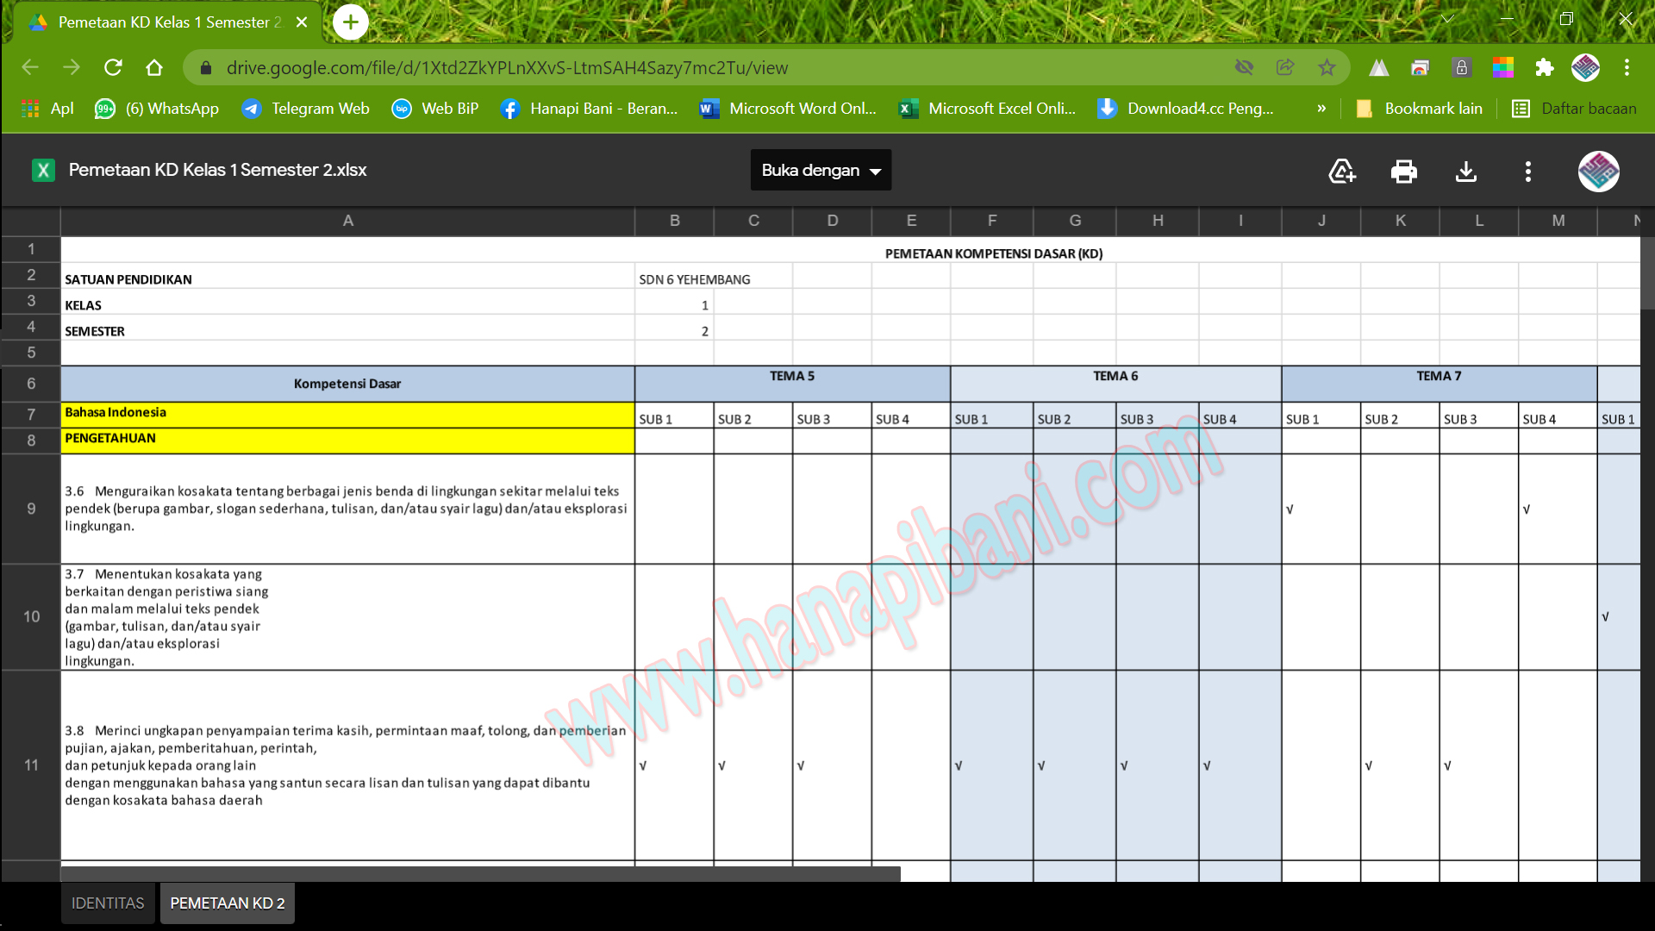The image size is (1655, 931).
Task: Click the horizontal scrollbar of the sheet
Action: point(480,873)
